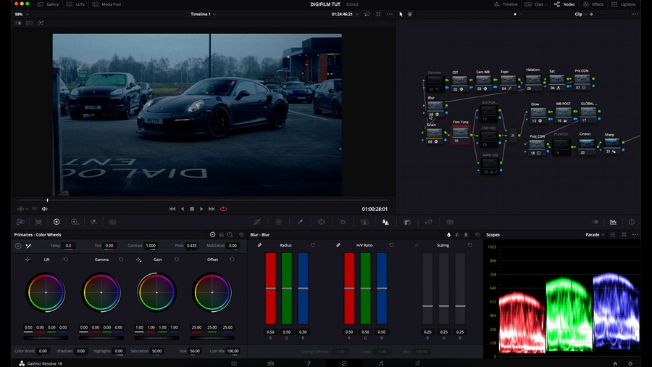Reset the Gamma color wheel

pyautogui.click(x=121, y=260)
